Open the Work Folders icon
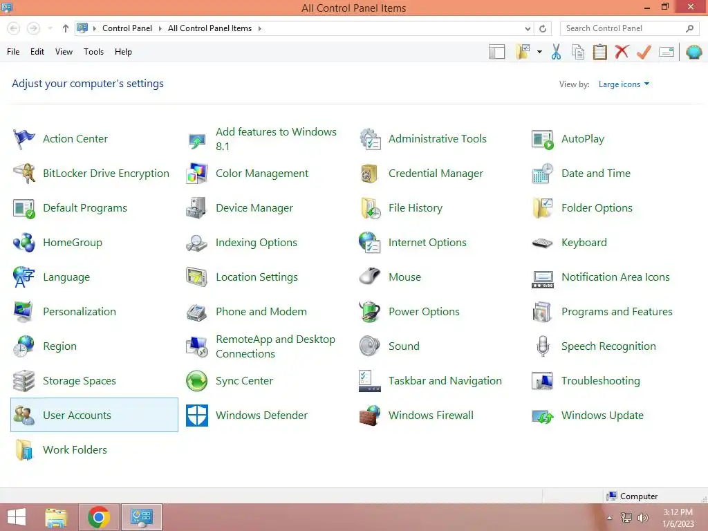The image size is (708, 531). point(24,449)
